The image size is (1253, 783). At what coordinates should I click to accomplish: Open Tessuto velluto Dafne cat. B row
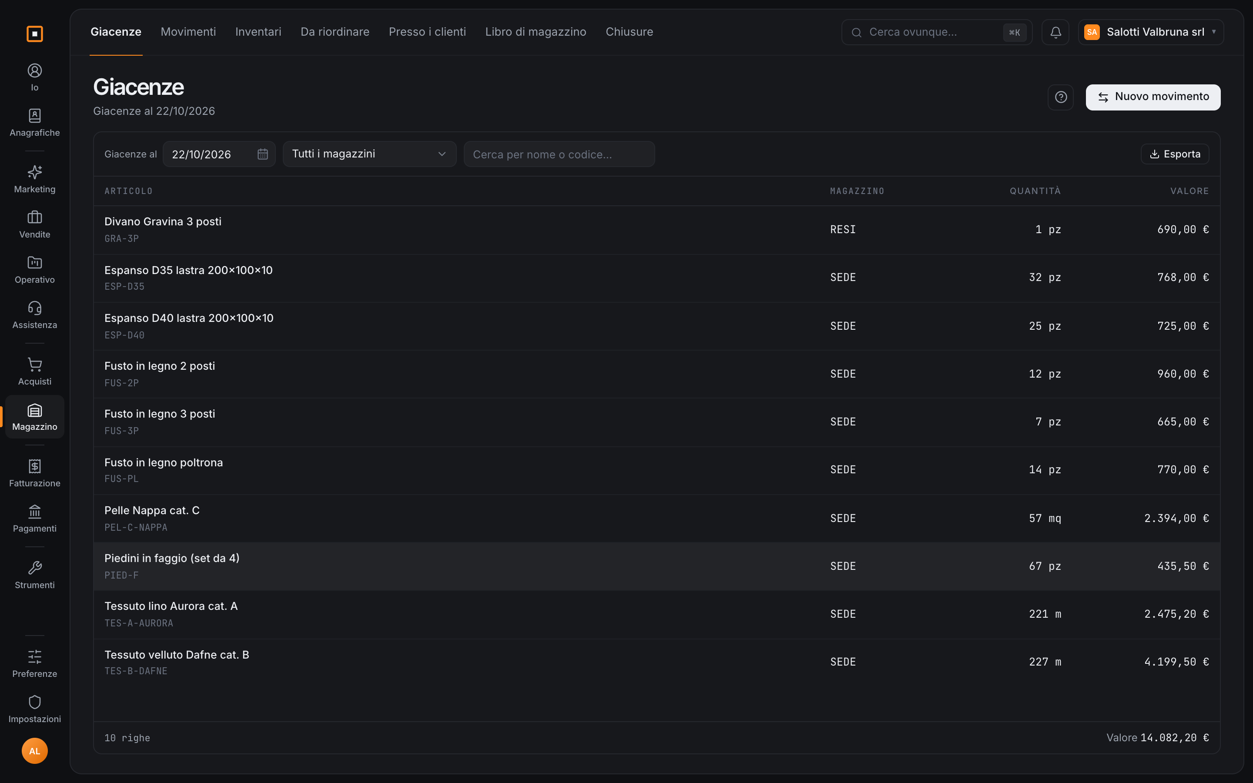657,663
